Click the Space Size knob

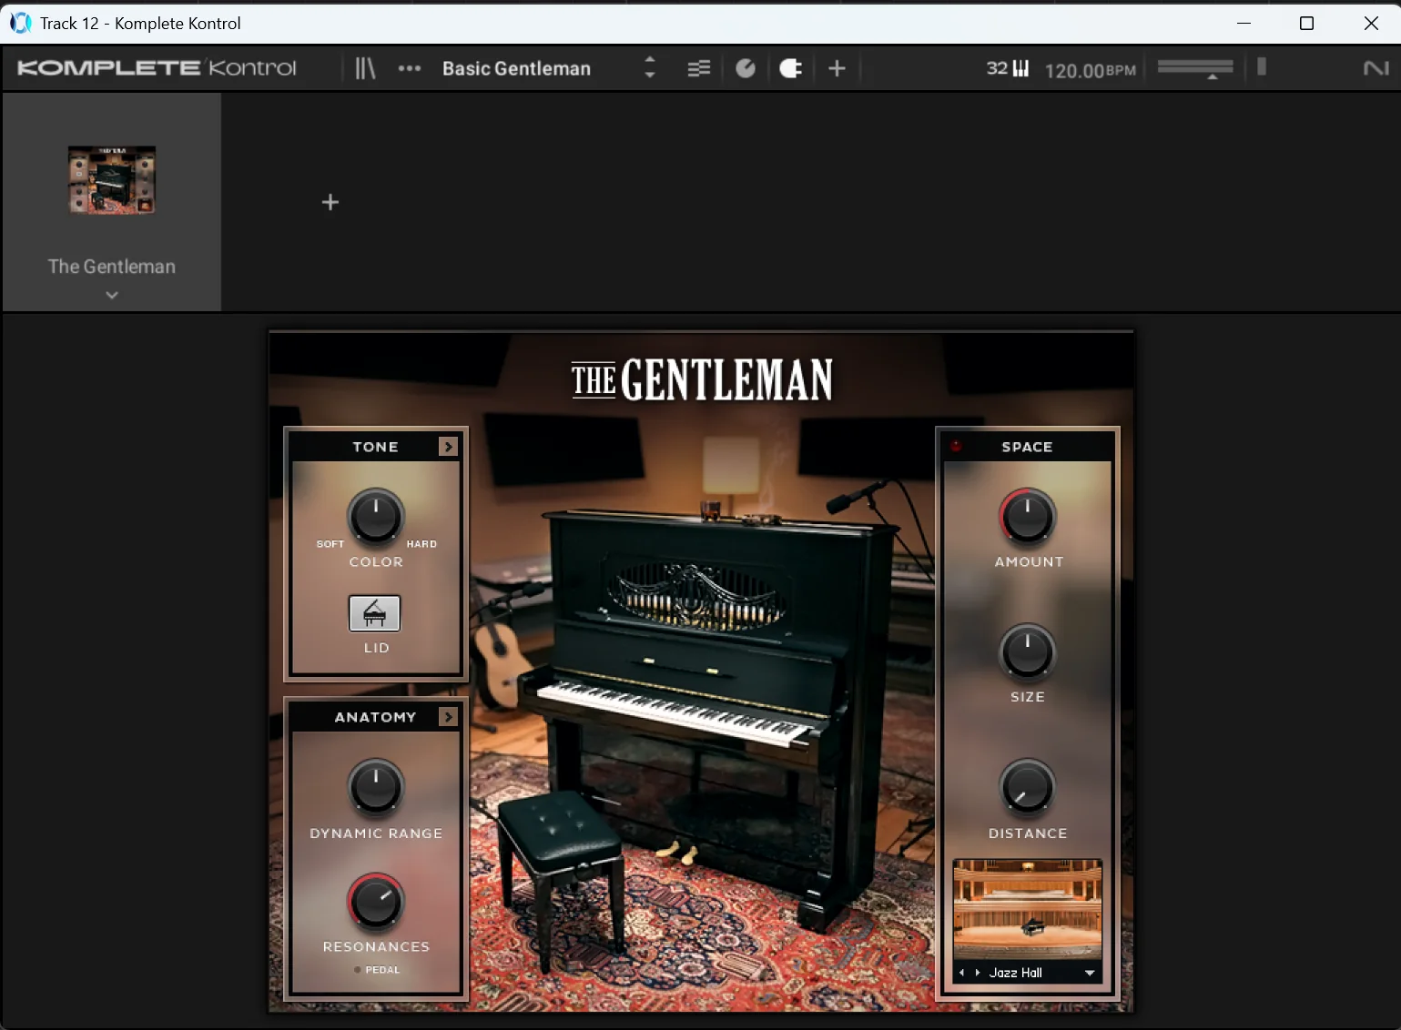[1028, 651]
